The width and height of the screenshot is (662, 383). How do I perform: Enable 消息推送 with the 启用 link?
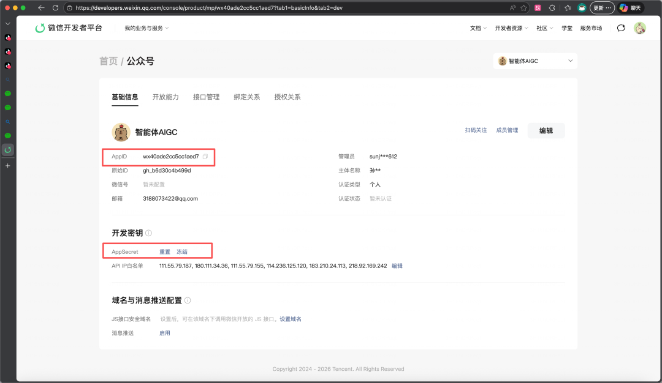pos(165,333)
